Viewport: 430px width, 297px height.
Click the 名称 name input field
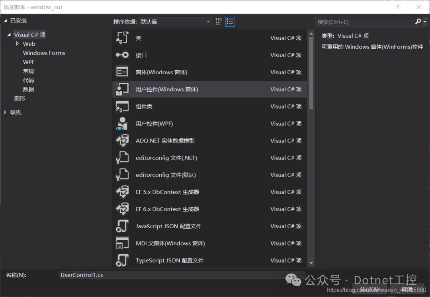(182, 275)
